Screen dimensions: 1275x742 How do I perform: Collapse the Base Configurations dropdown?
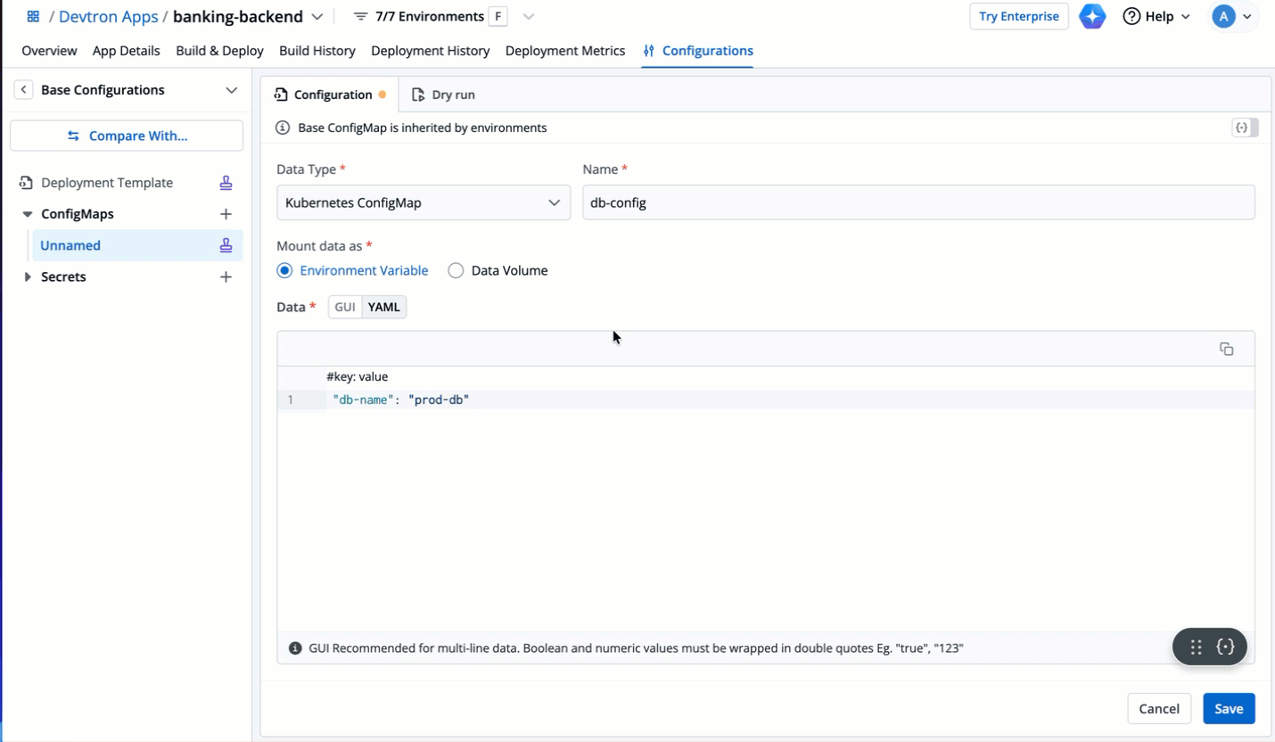click(x=230, y=89)
